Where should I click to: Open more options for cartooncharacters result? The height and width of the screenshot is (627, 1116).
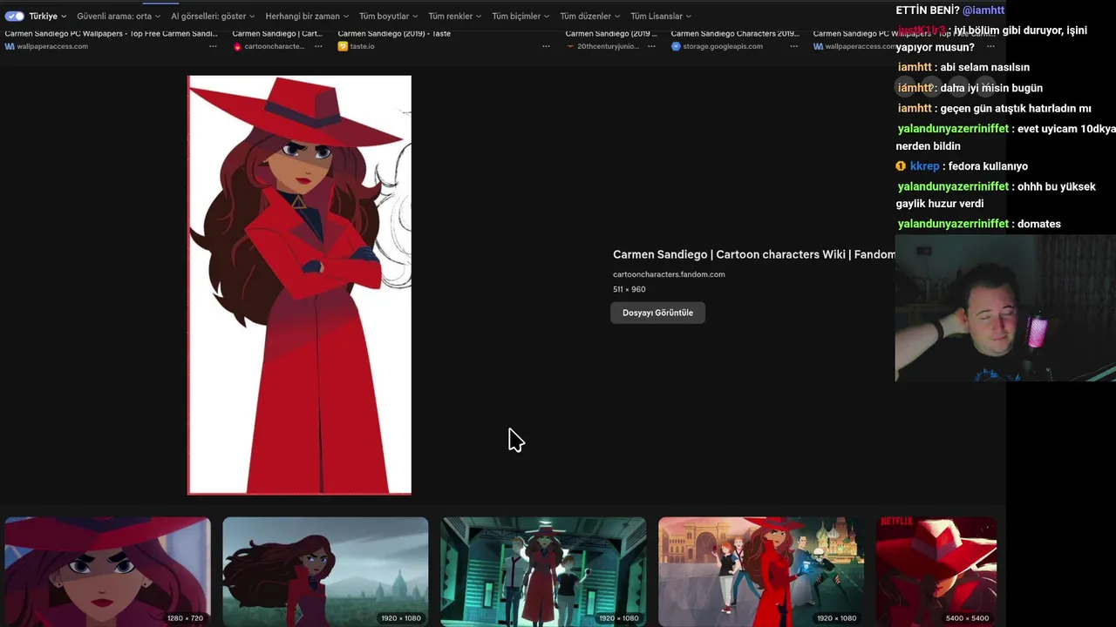318,46
